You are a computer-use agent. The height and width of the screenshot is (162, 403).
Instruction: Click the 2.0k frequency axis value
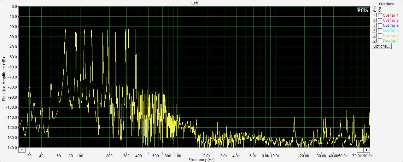click(207, 156)
